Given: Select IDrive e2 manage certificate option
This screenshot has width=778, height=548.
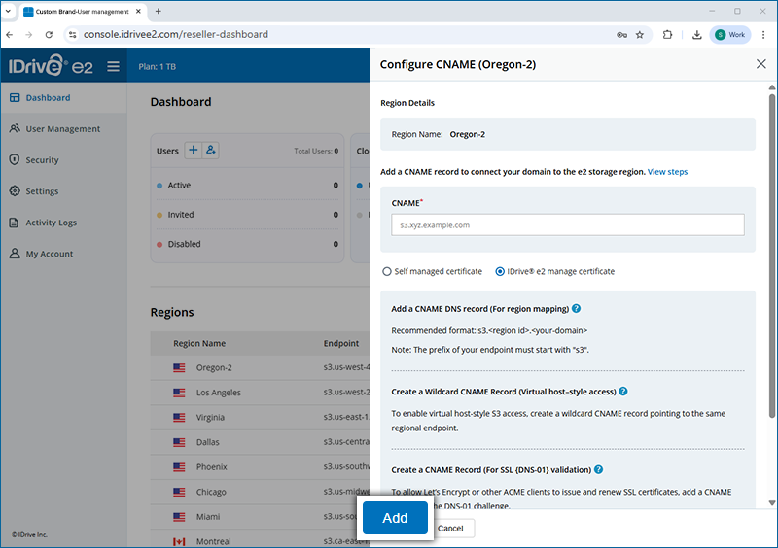Looking at the screenshot, I should click(554, 271).
